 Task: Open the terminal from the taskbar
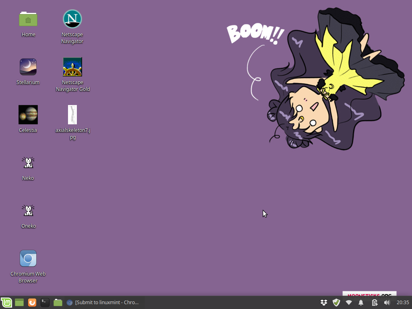tap(45, 302)
